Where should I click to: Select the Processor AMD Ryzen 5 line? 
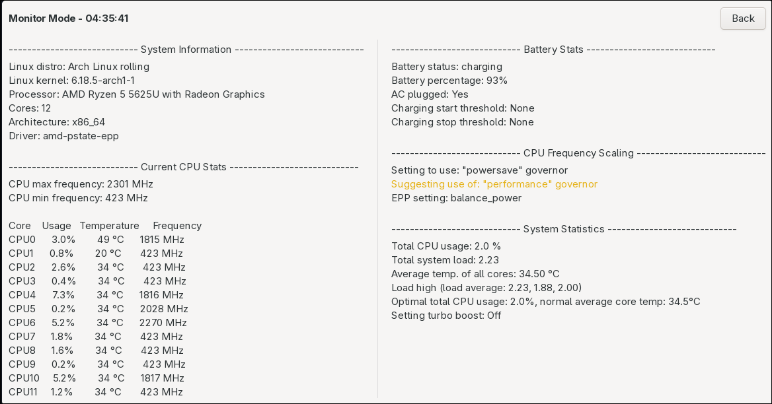click(x=137, y=94)
